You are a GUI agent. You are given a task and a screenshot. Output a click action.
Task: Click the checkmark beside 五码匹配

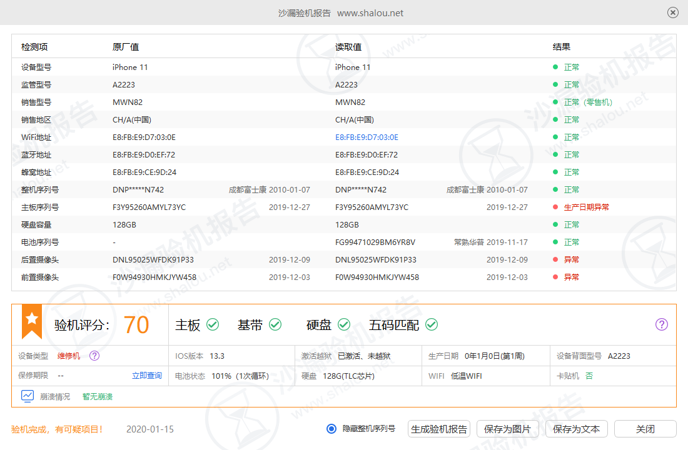431,324
